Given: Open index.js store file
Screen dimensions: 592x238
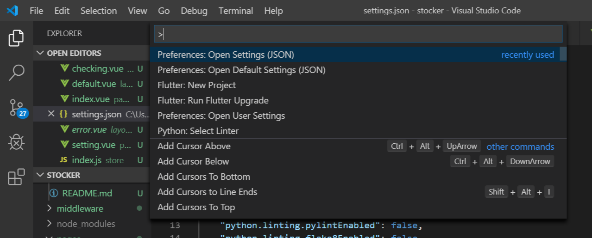Looking at the screenshot, I should pyautogui.click(x=92, y=160).
